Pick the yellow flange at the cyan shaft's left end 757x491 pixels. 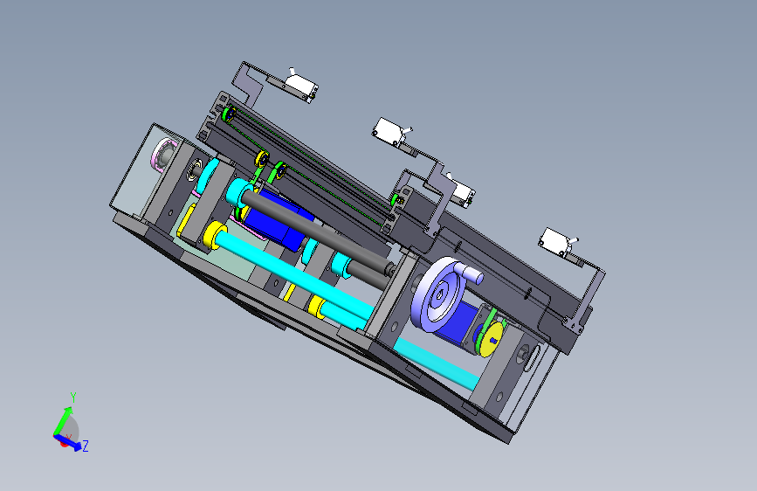click(214, 235)
